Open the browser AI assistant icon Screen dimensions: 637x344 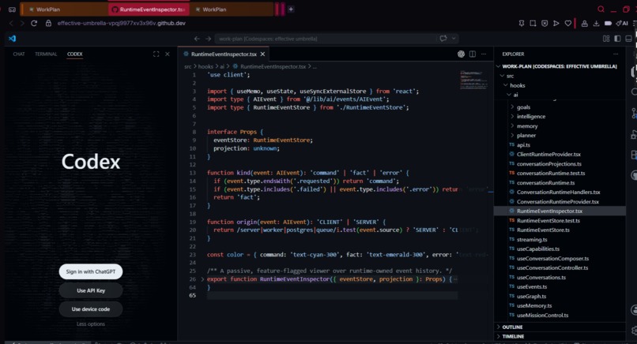pos(622,23)
